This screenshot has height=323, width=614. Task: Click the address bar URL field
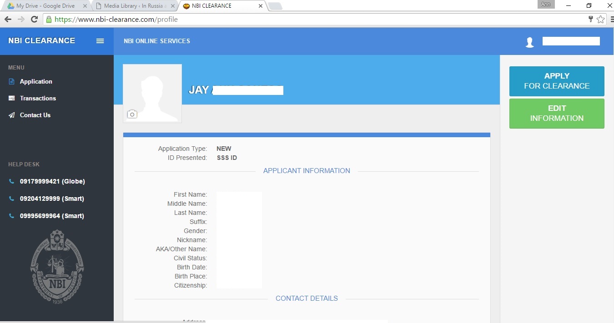[318, 20]
